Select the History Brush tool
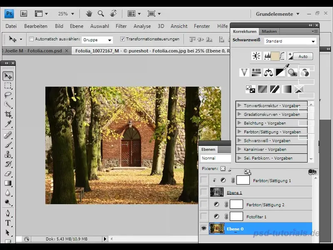 [x=8, y=164]
